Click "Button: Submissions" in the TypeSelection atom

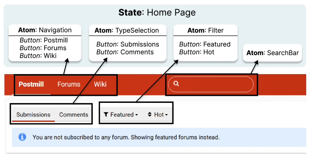click(x=128, y=44)
